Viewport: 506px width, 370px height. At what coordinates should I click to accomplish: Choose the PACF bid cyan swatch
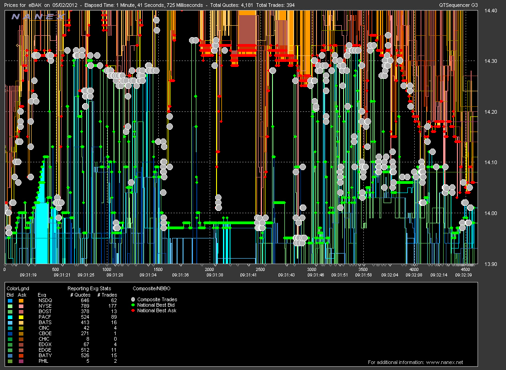10,317
